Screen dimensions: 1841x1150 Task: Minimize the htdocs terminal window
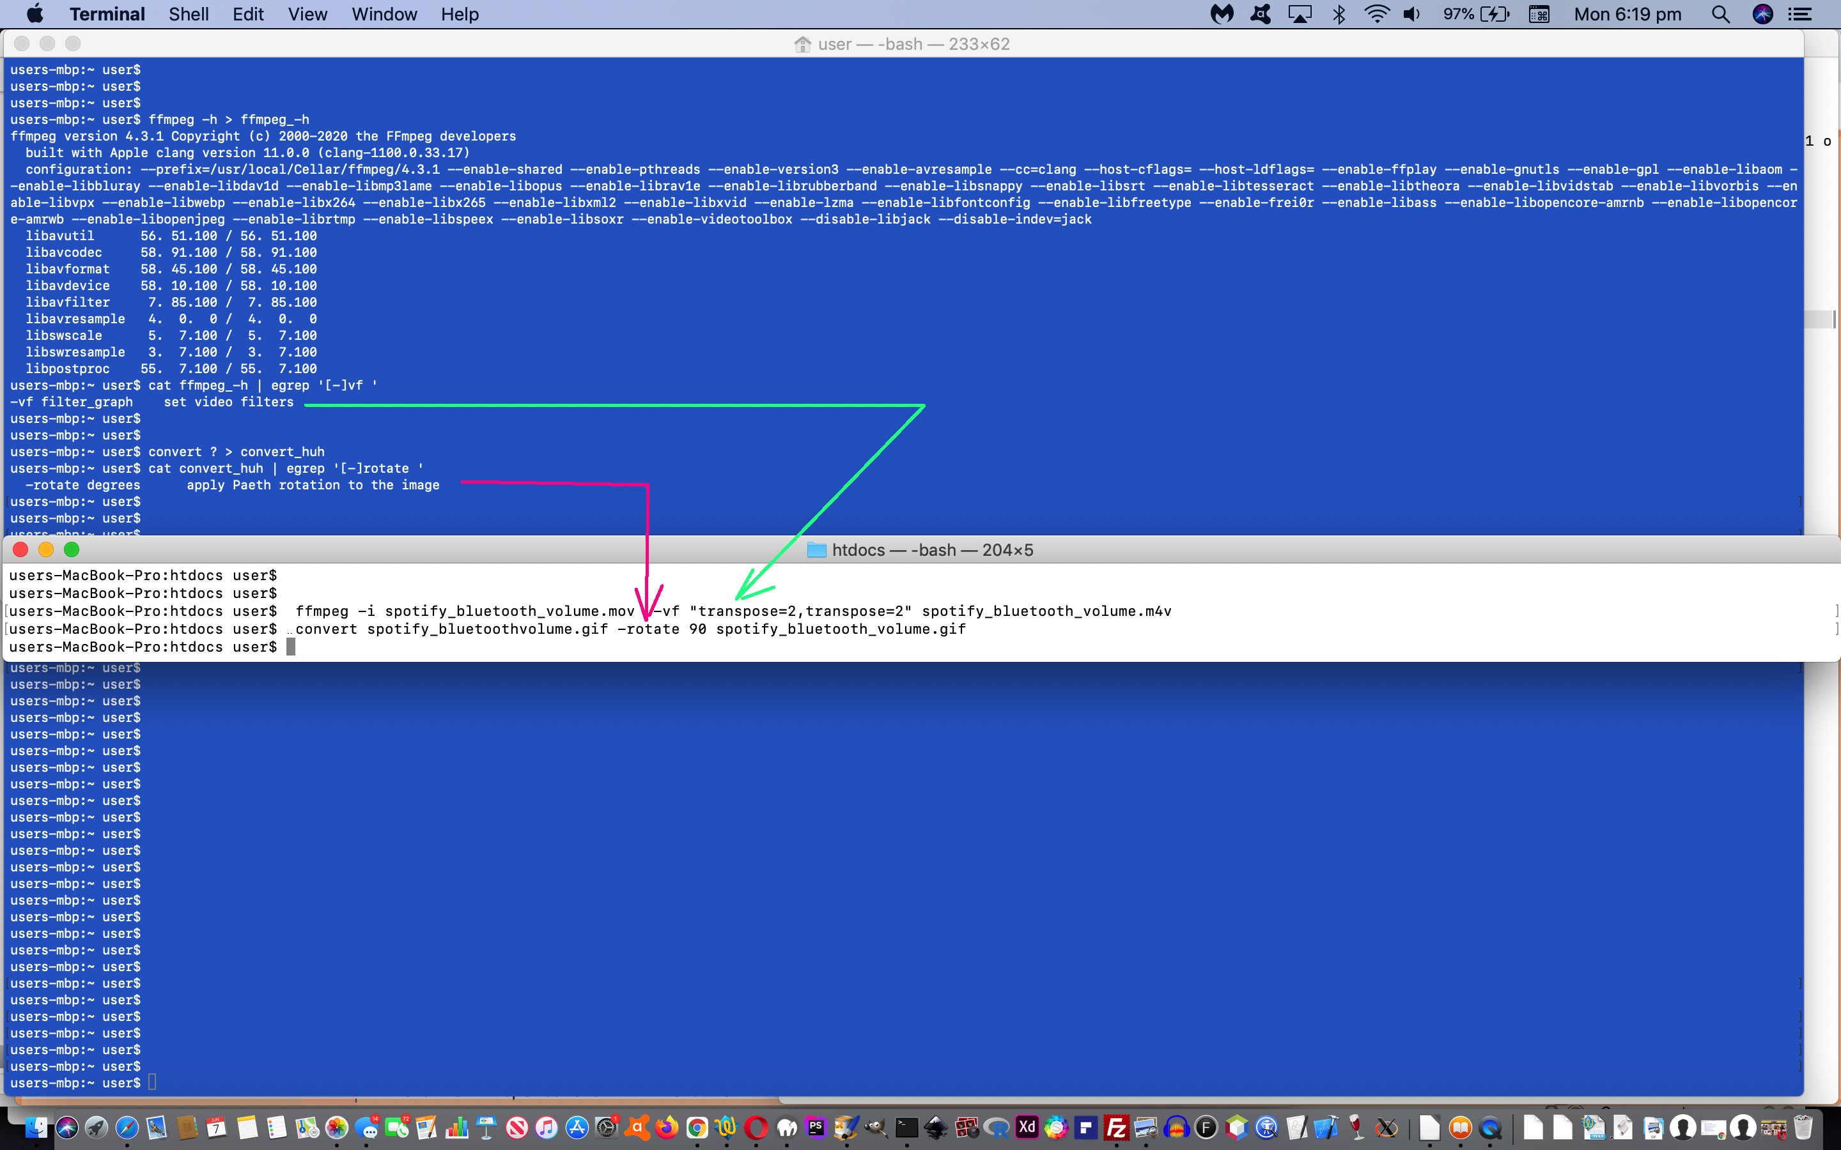pos(47,550)
